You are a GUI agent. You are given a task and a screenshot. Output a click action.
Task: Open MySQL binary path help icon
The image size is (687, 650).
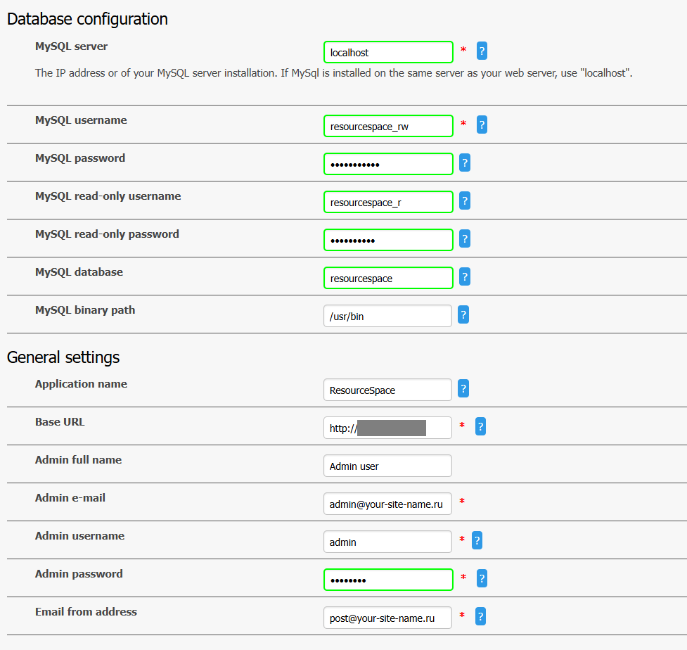pyautogui.click(x=463, y=315)
